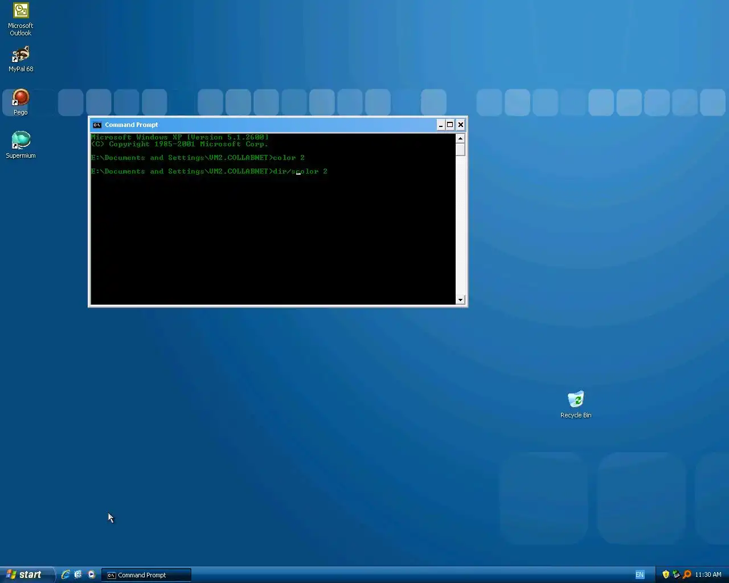
Task: Select the Recycle Bin icon
Action: (x=576, y=405)
